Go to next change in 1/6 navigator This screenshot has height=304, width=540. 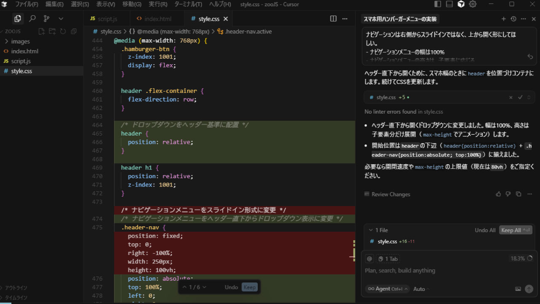[204, 287]
